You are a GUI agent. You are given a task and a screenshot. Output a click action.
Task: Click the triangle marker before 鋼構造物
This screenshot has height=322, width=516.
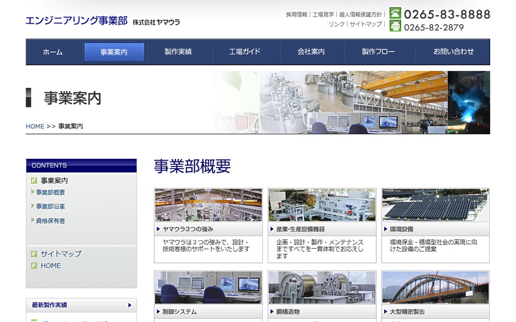pos(272,311)
